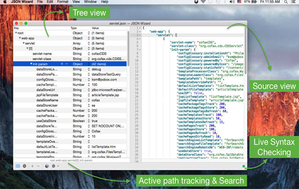Toggle the tree/columns view icon in bottom toolbar
Viewport: 299px width, 189px height.
pos(18,166)
